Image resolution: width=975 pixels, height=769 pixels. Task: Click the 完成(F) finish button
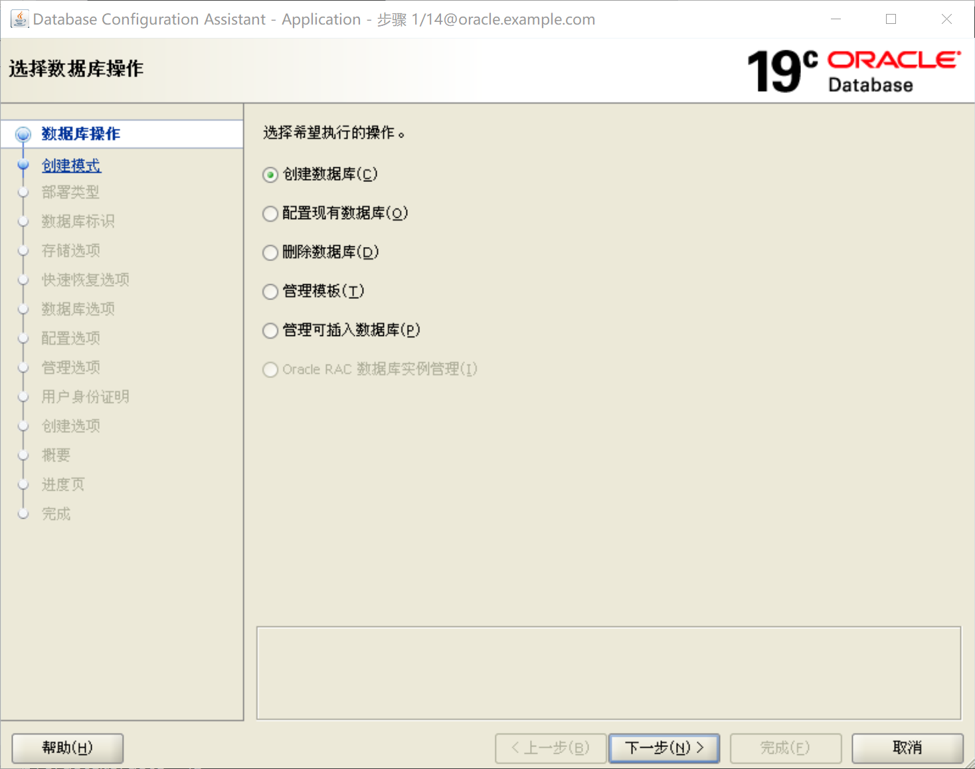[x=786, y=748]
